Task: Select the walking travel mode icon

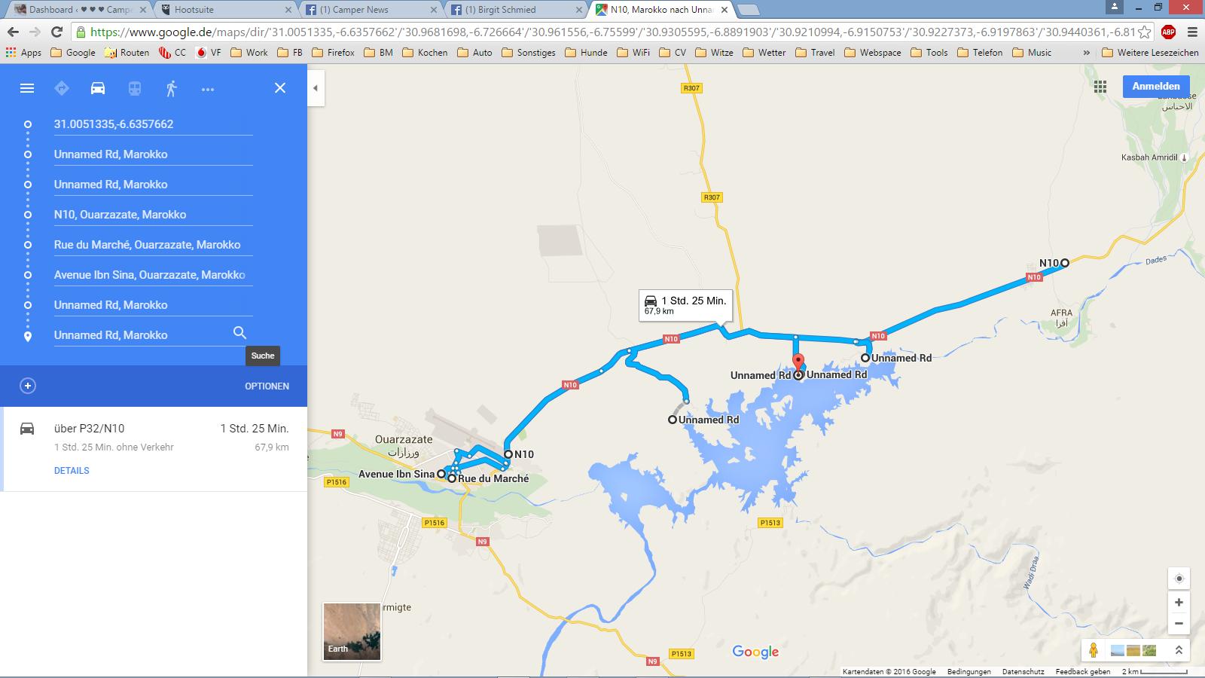Action: [171, 88]
